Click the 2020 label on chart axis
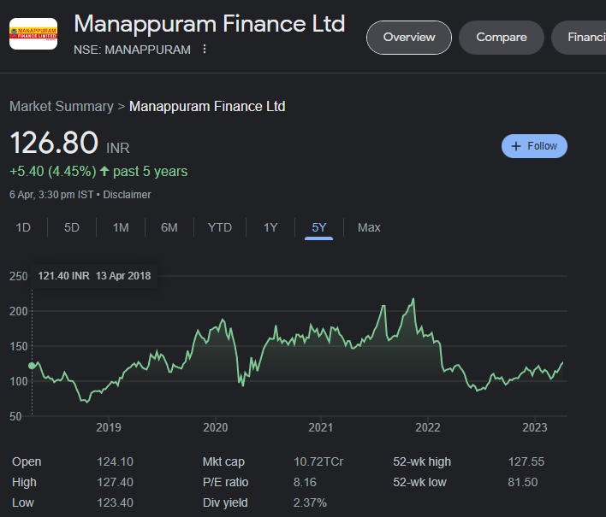 pyautogui.click(x=216, y=427)
